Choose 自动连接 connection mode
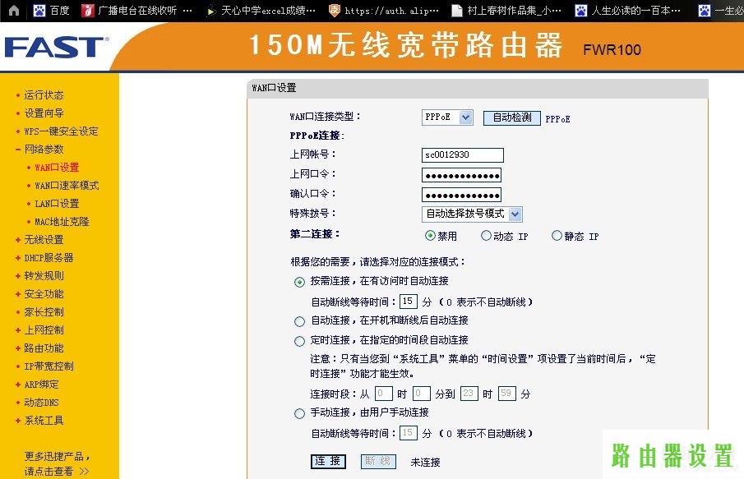The width and height of the screenshot is (744, 479). coord(299,322)
